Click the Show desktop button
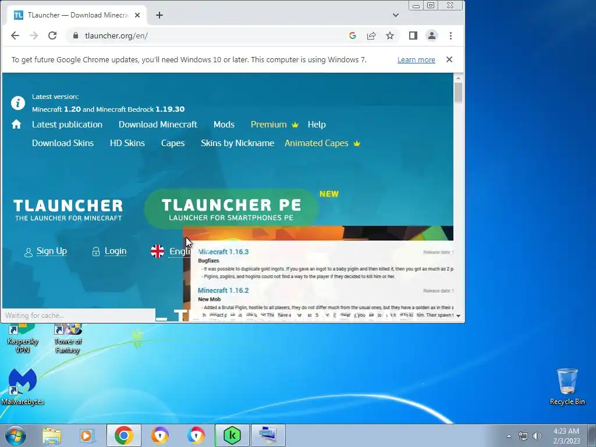 click(592, 435)
